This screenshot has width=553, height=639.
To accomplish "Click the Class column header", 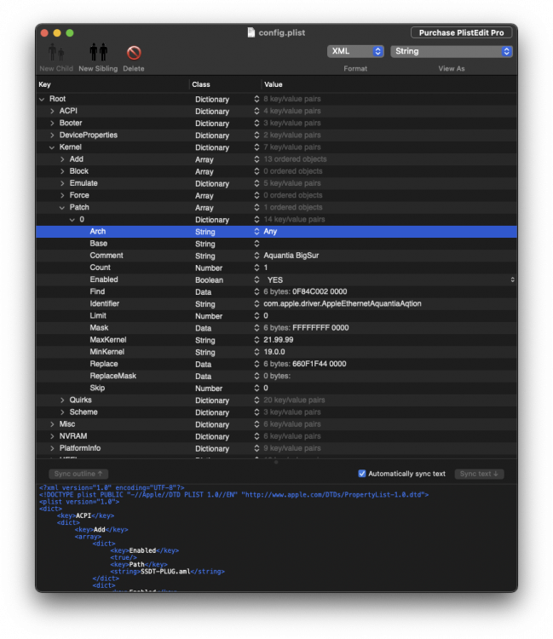I will (201, 84).
